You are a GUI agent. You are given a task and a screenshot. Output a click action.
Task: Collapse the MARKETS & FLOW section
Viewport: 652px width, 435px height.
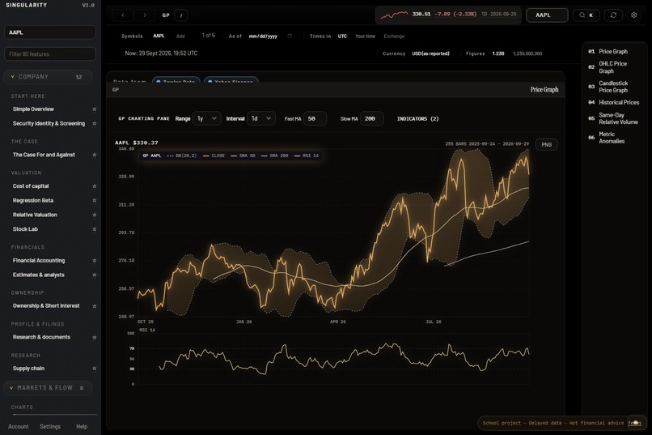(x=48, y=388)
